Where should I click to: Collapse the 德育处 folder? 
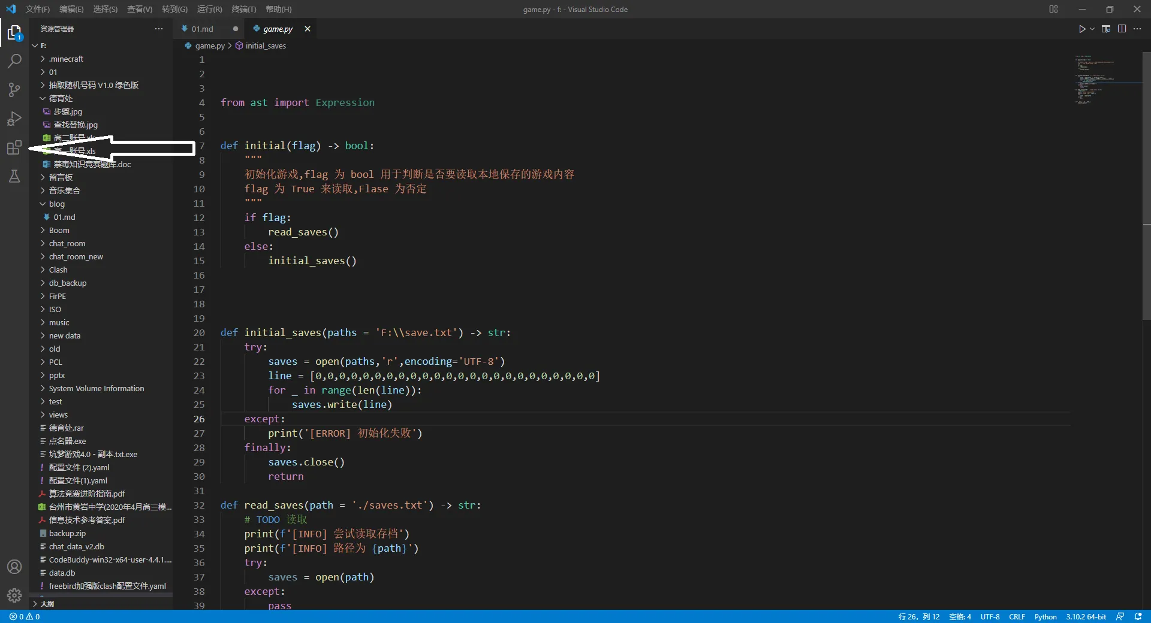pos(101,98)
